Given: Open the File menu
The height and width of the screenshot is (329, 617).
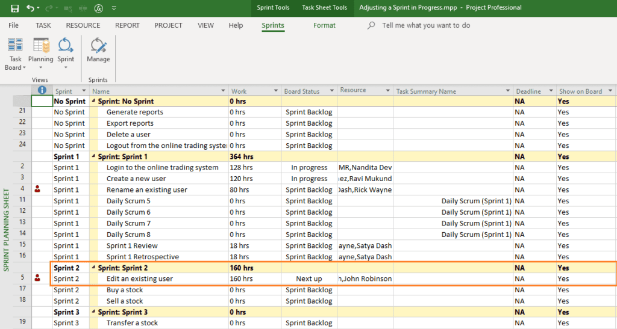Looking at the screenshot, I should tap(13, 25).
